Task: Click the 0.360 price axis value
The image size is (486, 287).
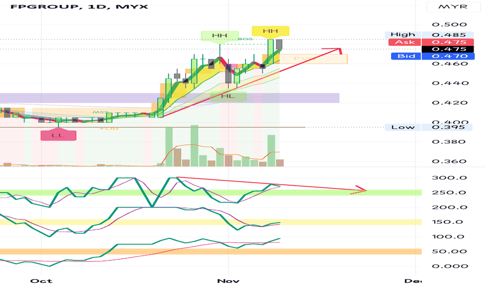Action: pyautogui.click(x=449, y=161)
